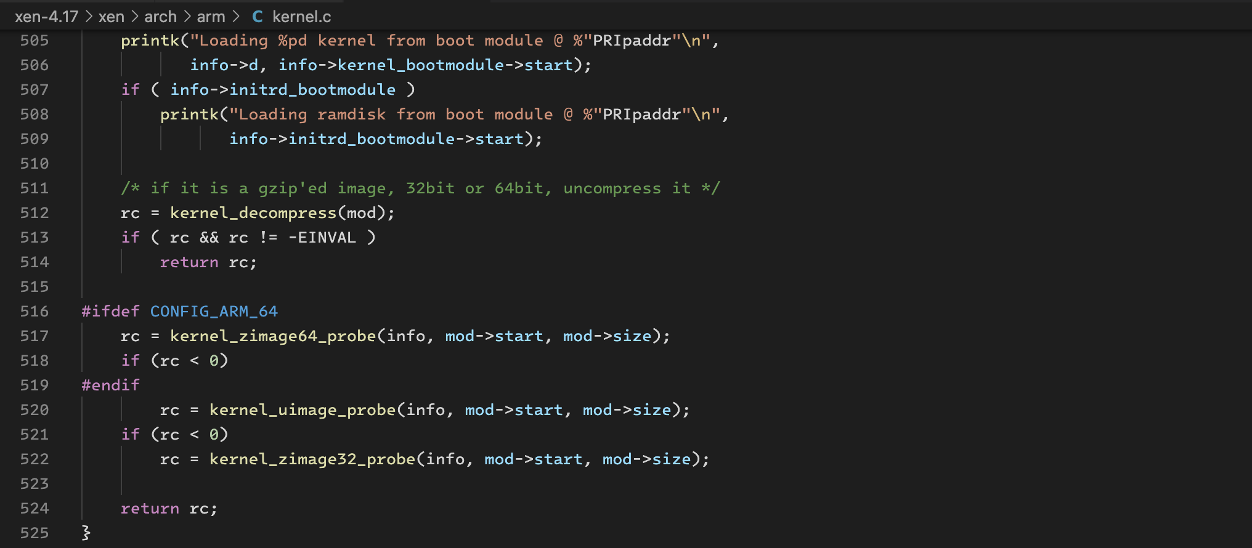The width and height of the screenshot is (1252, 548).
Task: Select kernel.c in the breadcrumb
Action: click(301, 17)
